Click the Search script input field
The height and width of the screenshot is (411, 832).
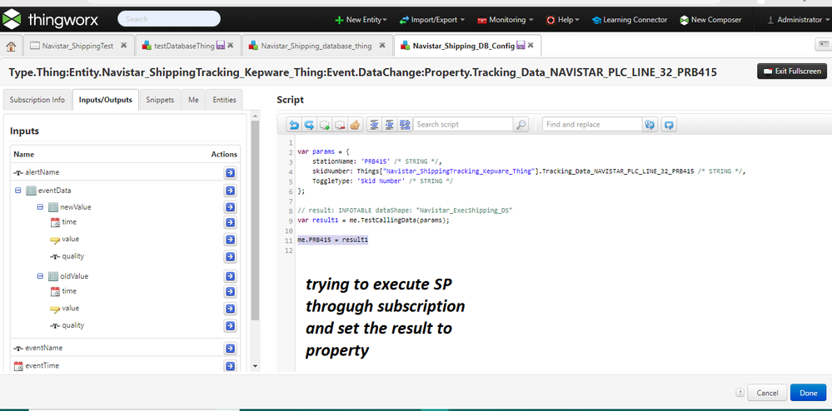(x=463, y=125)
